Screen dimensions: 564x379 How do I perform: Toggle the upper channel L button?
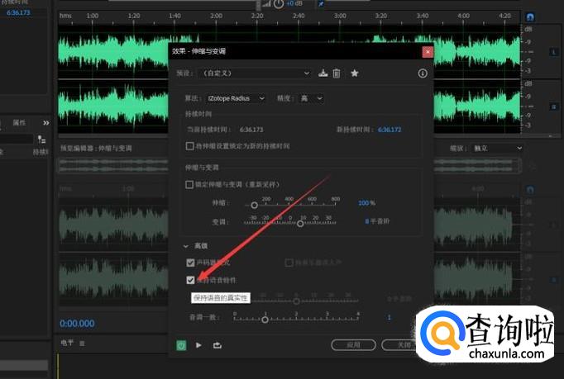tap(553, 52)
